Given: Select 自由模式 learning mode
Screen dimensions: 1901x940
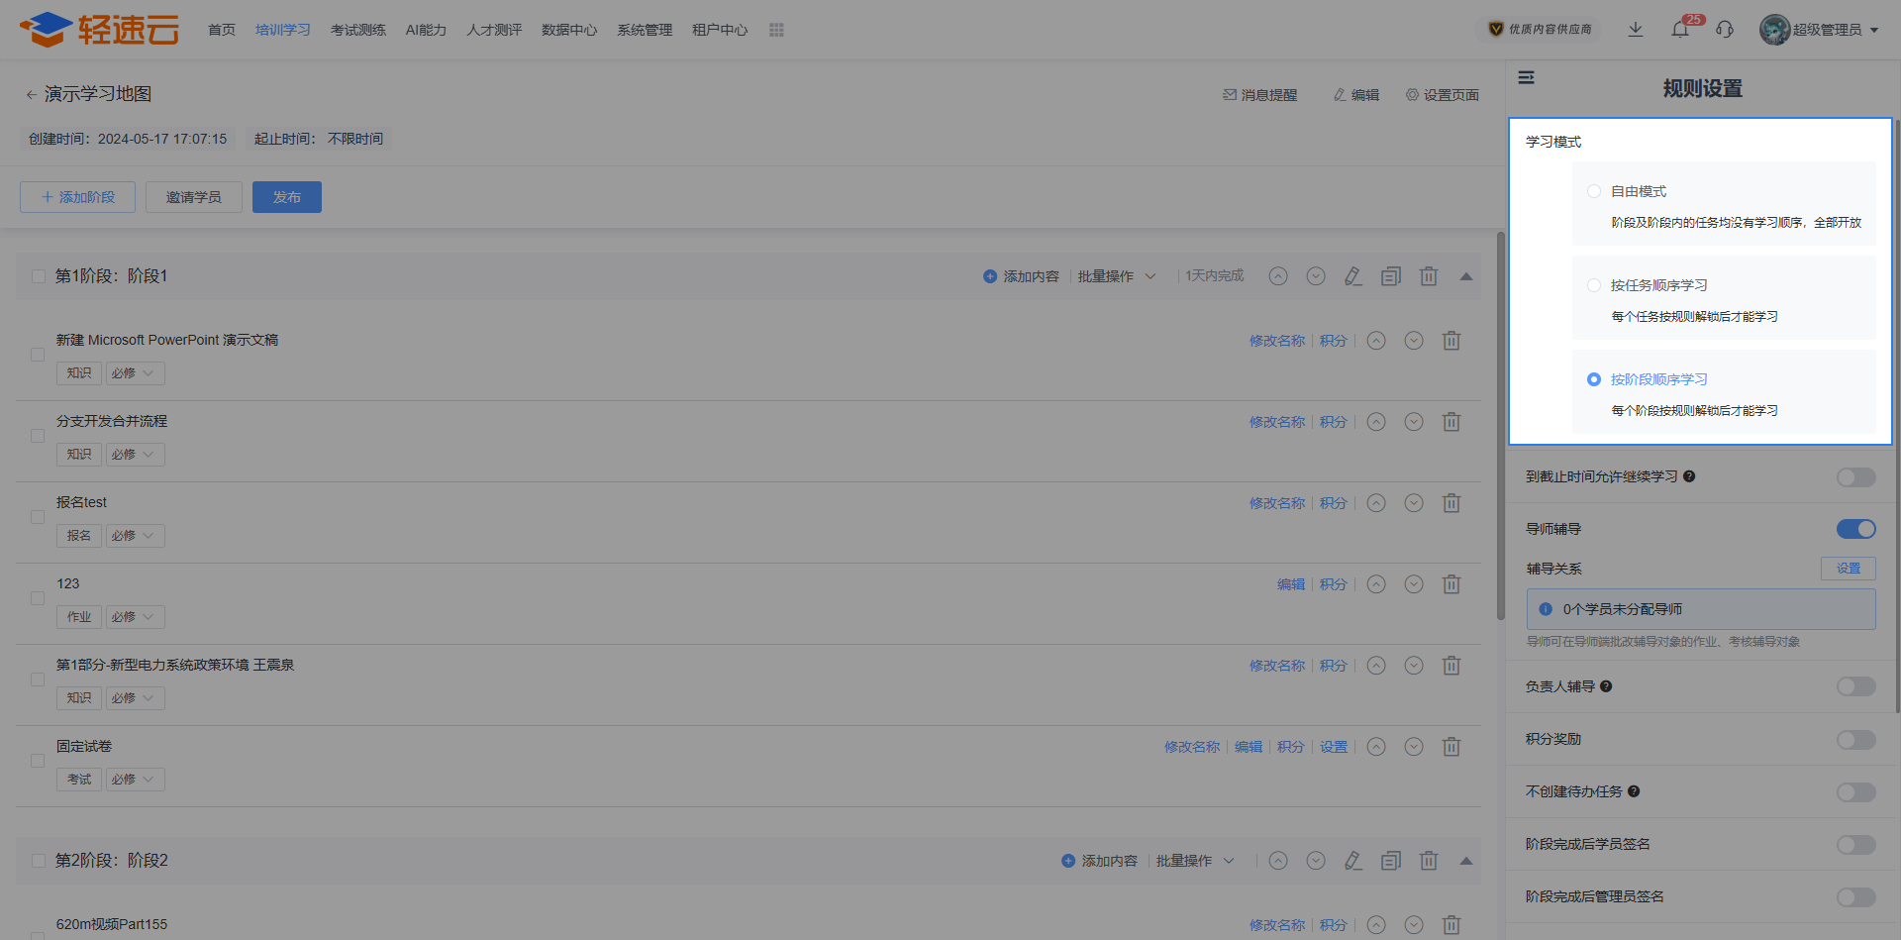Looking at the screenshot, I should click(1594, 191).
